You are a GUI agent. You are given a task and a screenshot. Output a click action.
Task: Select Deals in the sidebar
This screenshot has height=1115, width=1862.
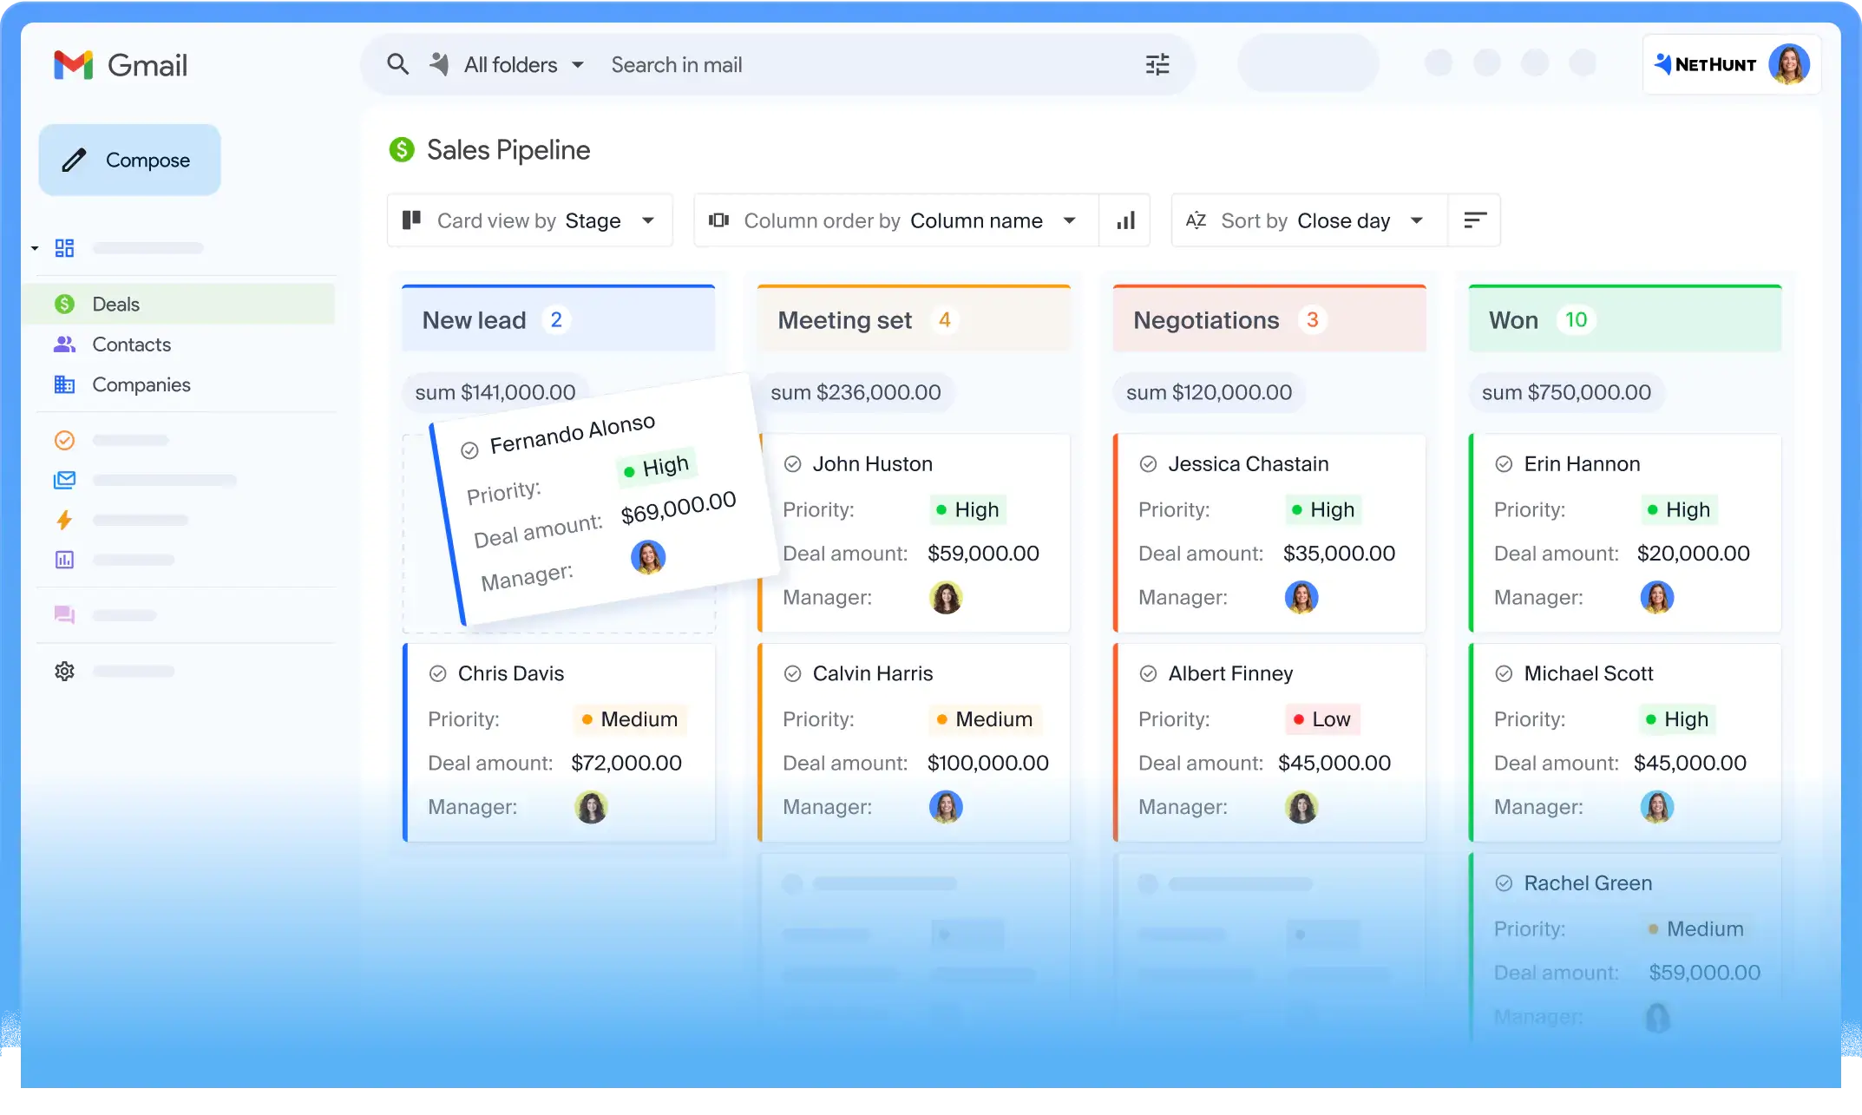[x=115, y=304]
